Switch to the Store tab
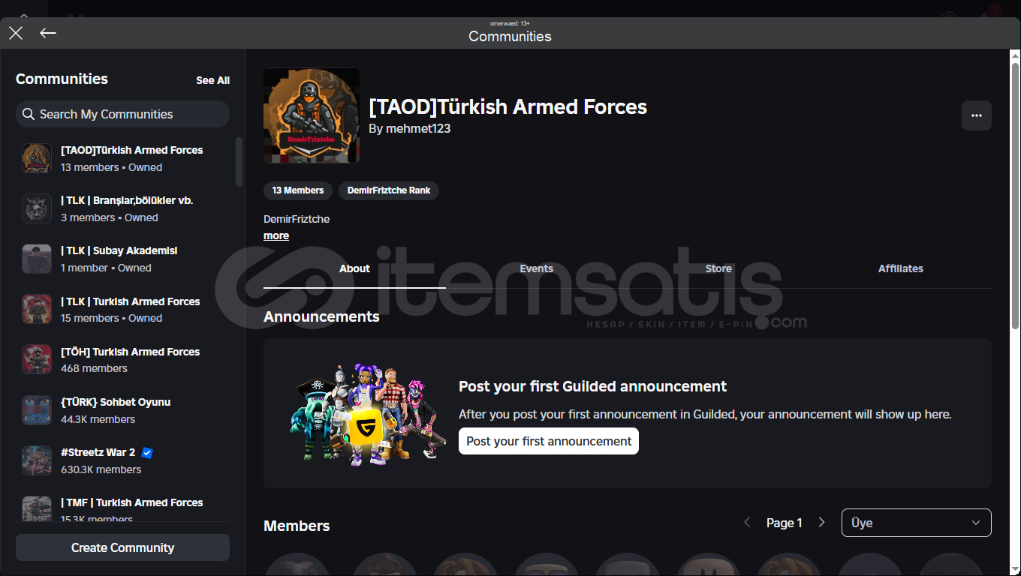 pyautogui.click(x=718, y=268)
